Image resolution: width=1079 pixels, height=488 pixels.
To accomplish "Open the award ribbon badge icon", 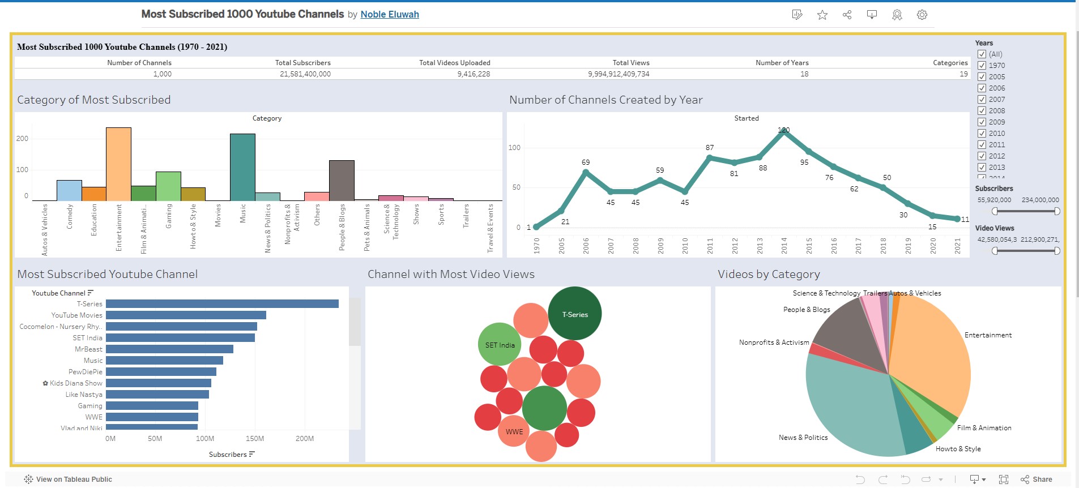I will (x=897, y=15).
